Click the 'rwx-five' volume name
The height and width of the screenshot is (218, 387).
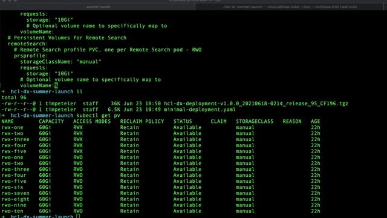tap(14, 151)
